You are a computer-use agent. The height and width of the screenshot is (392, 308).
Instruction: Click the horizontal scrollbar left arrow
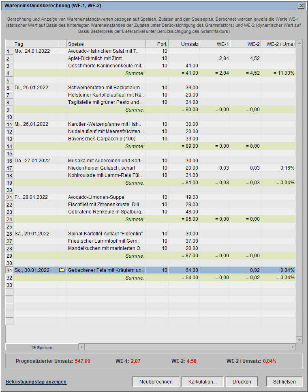coord(81,347)
